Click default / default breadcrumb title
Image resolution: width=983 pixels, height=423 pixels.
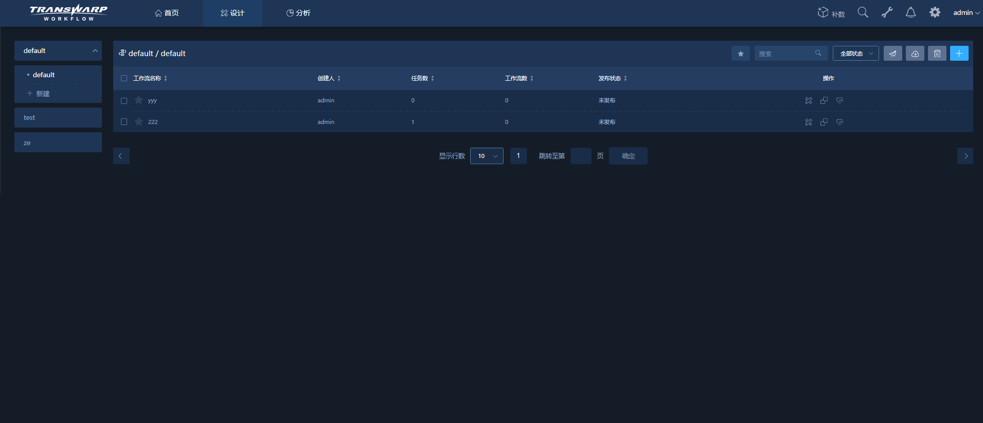coord(157,54)
